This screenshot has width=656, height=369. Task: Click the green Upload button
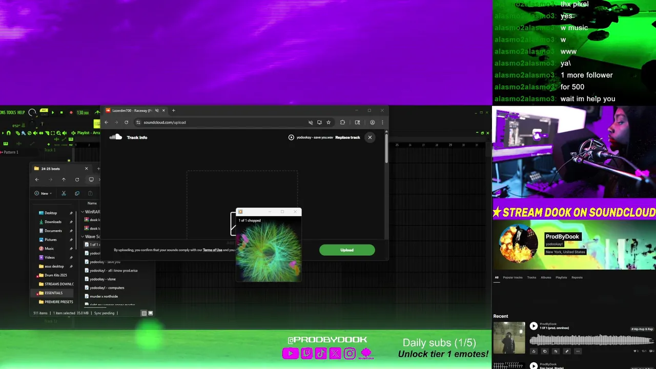(347, 250)
